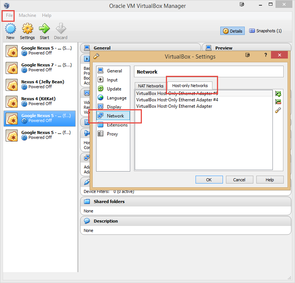Viewport: 295px width, 283px height.
Task: Select the Nexus 4 (KitKat) virtual machine
Action: [40, 102]
